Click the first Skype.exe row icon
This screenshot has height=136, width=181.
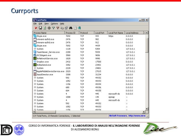[x=35, y=36]
